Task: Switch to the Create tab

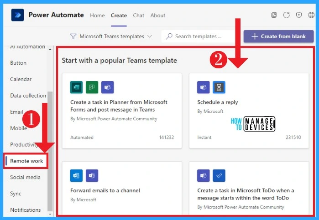Action: (119, 15)
